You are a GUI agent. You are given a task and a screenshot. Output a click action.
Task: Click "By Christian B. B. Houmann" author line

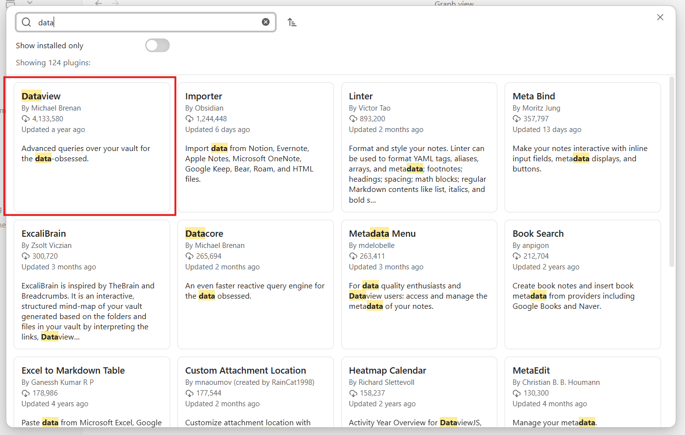(x=556, y=382)
